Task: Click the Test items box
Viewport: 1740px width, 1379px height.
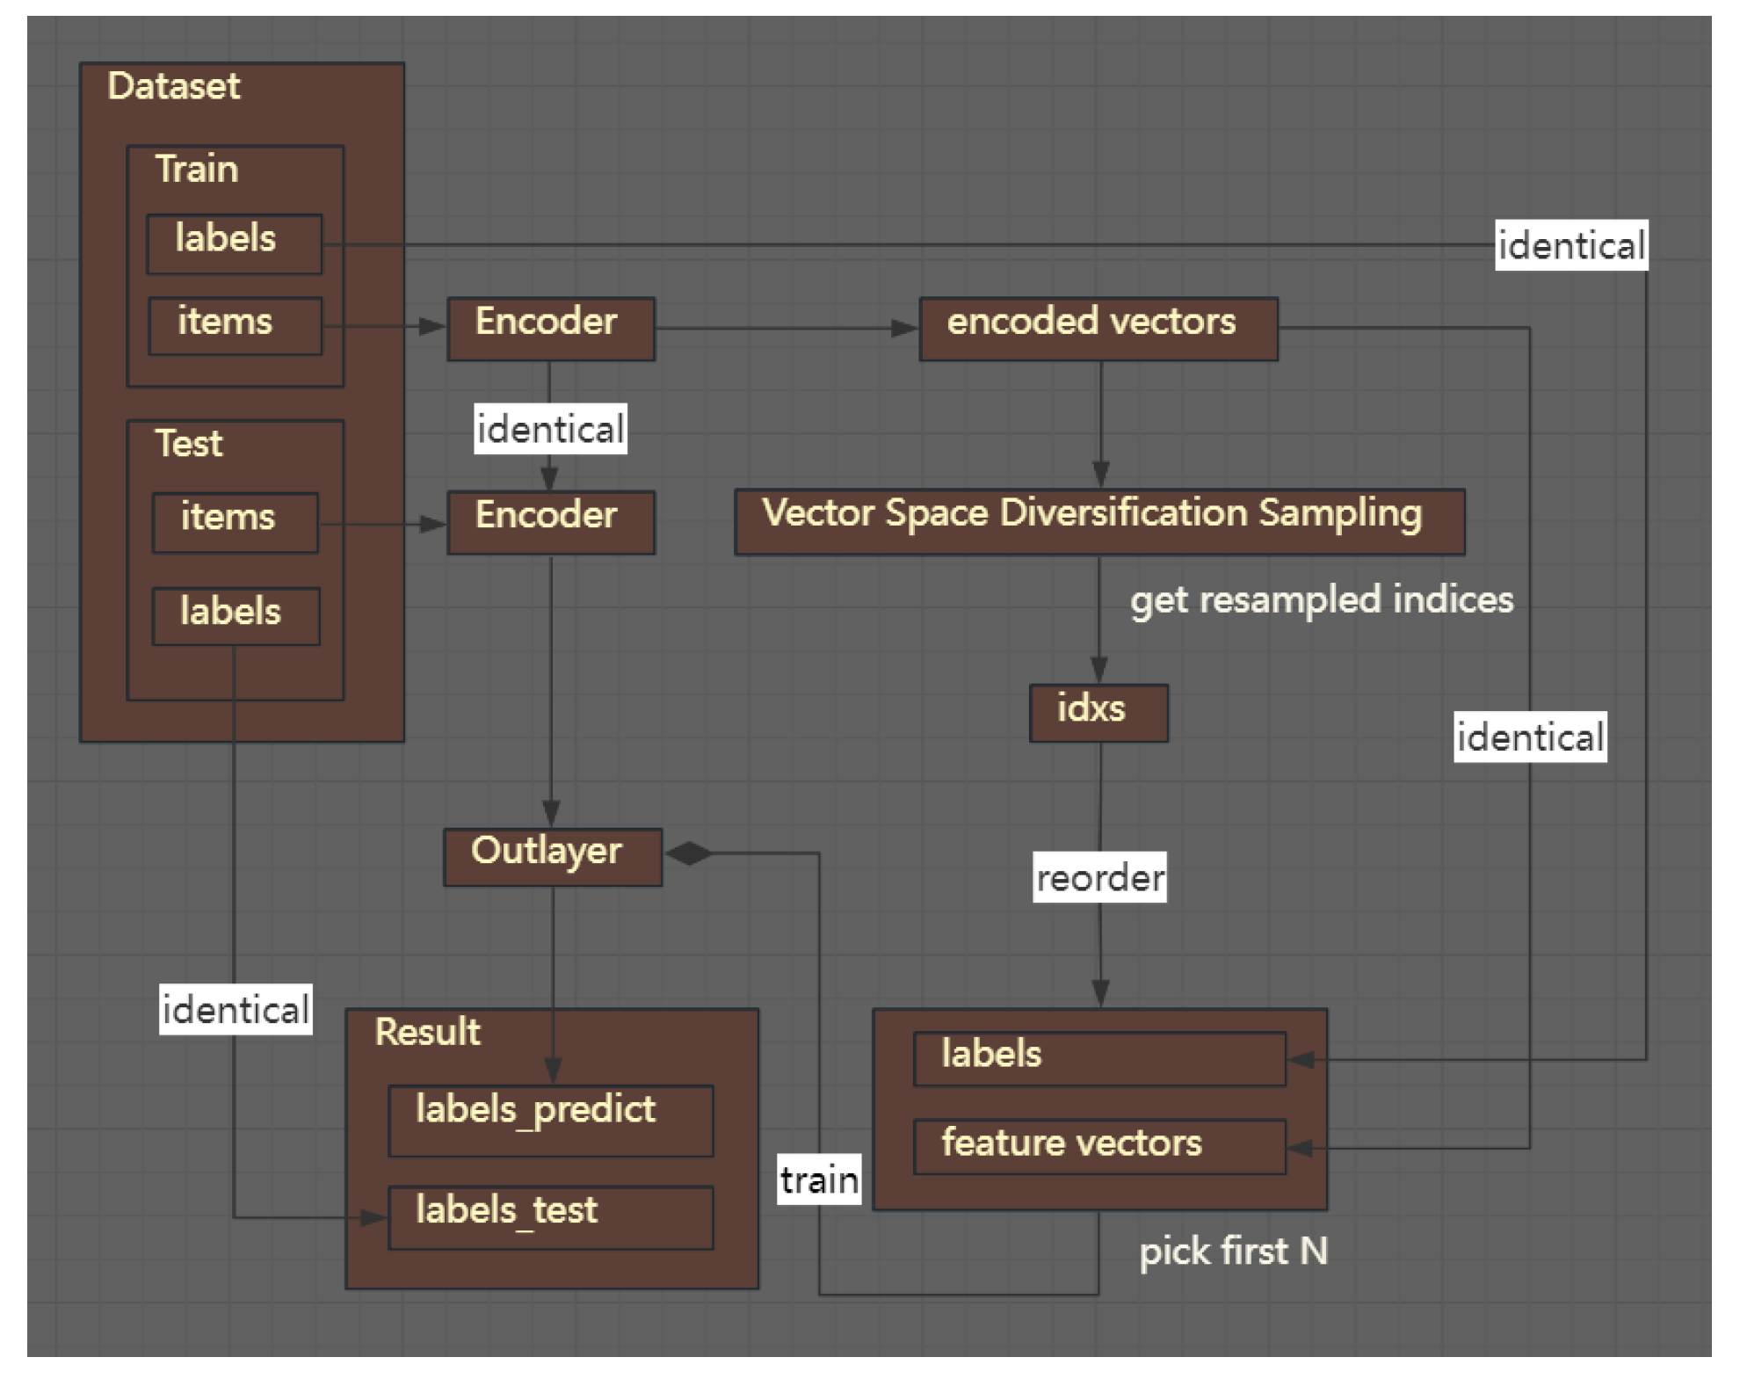Action: [235, 522]
